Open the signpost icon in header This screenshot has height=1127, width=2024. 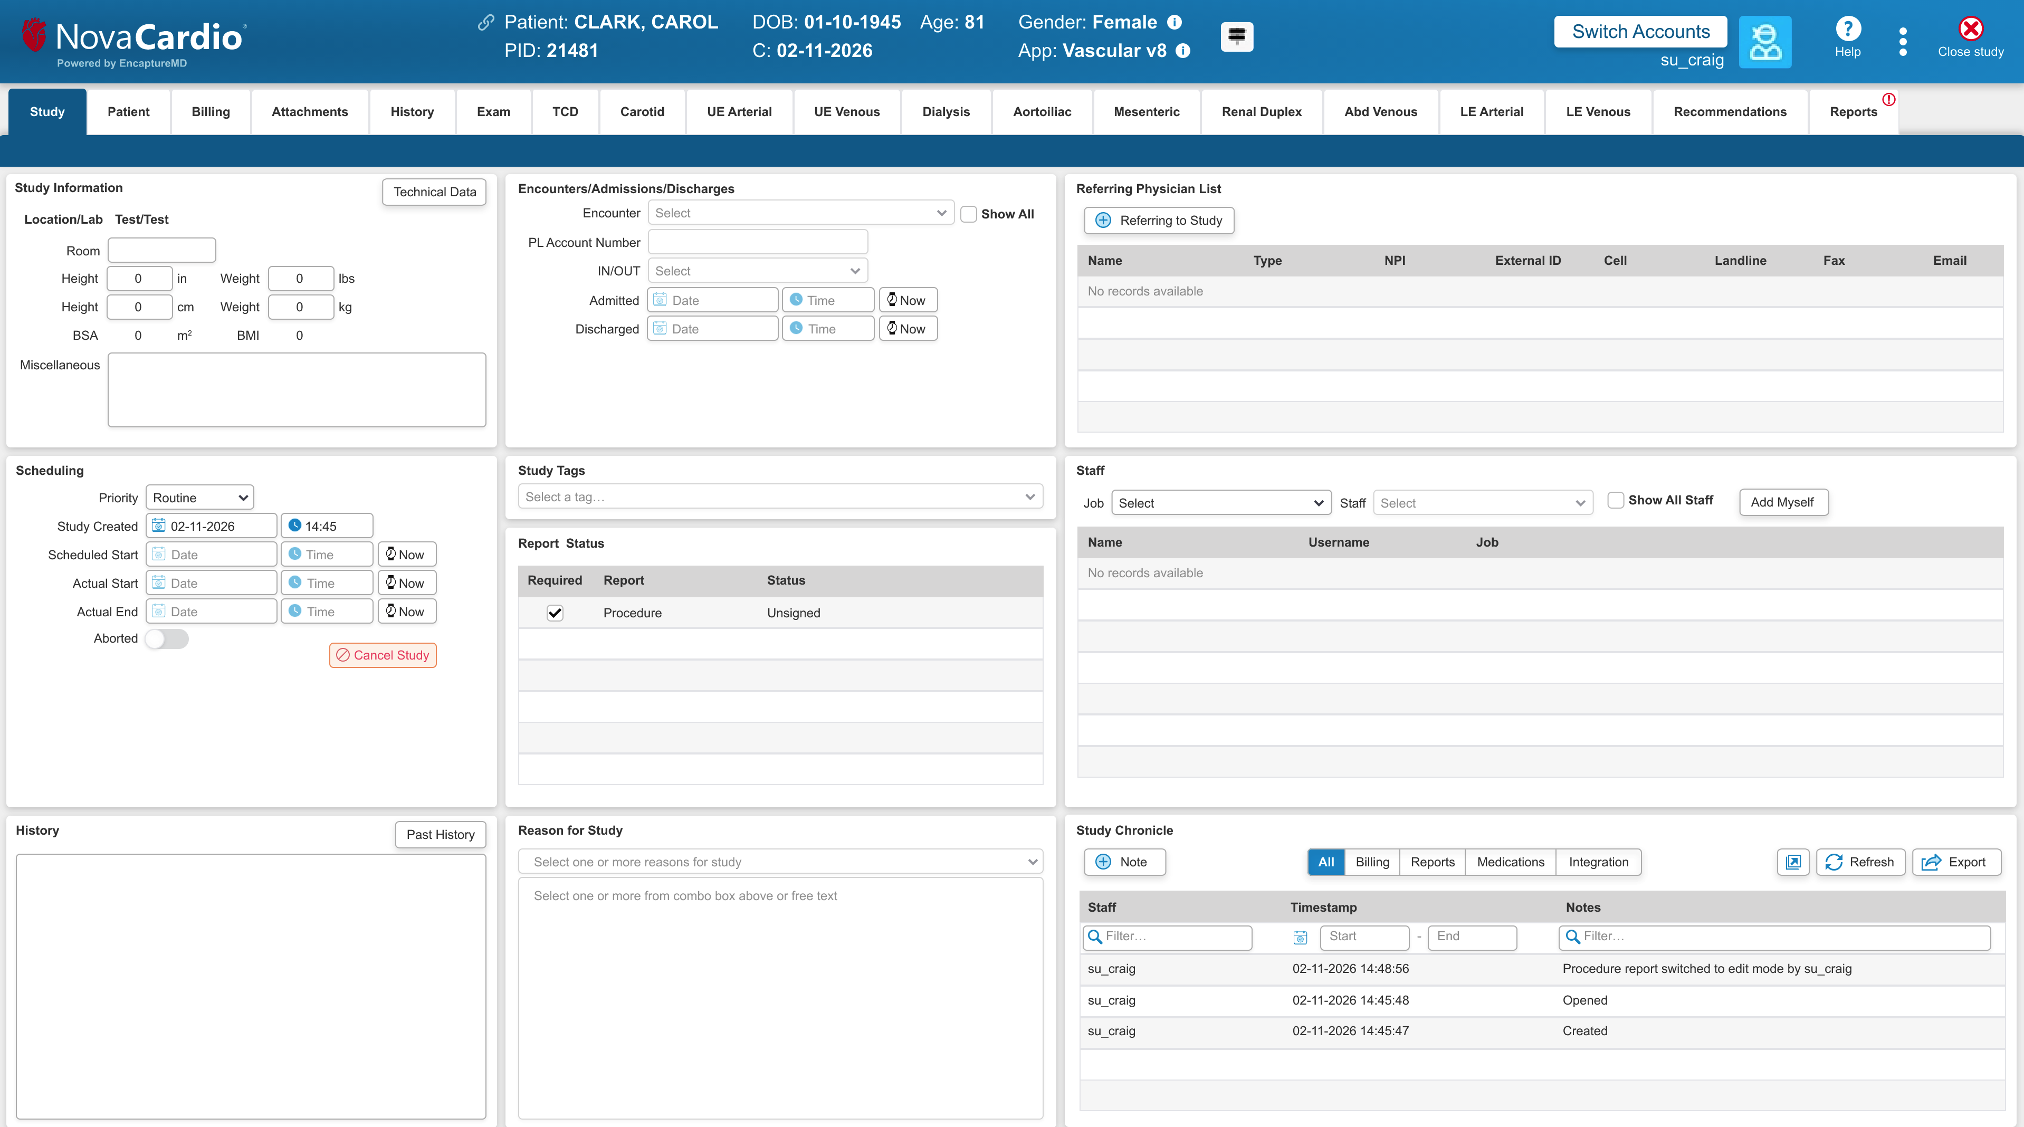[x=1237, y=36]
